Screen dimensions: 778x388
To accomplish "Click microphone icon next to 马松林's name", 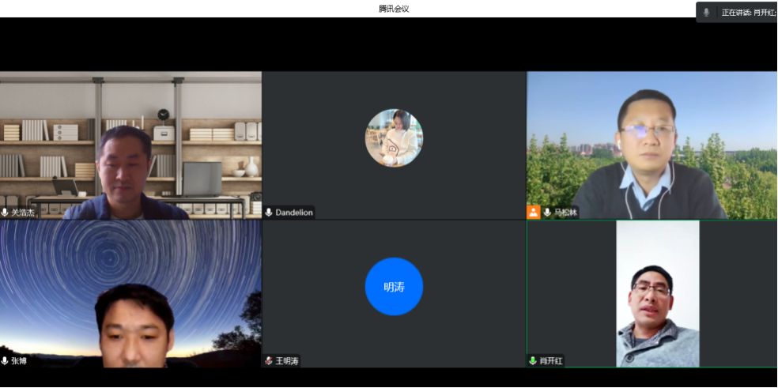I will coord(547,213).
